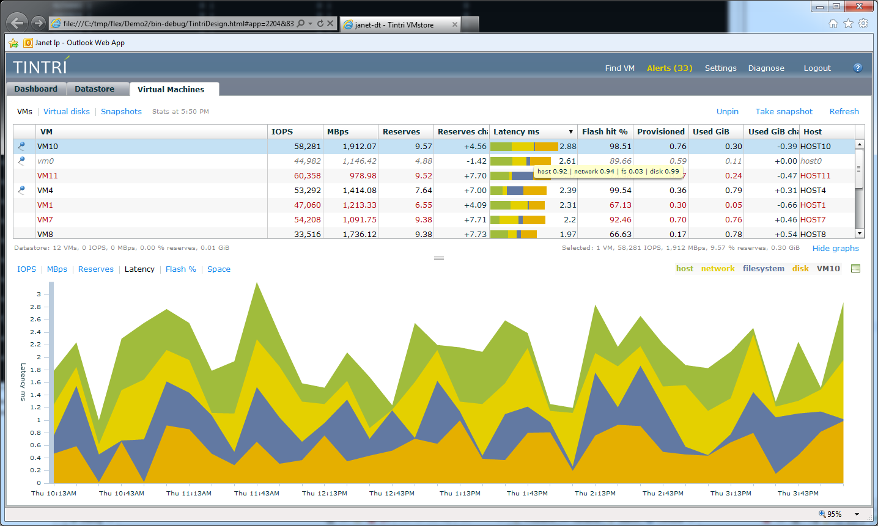Image resolution: width=878 pixels, height=526 pixels.
Task: Click the table-graph splitter handle
Action: click(x=439, y=258)
